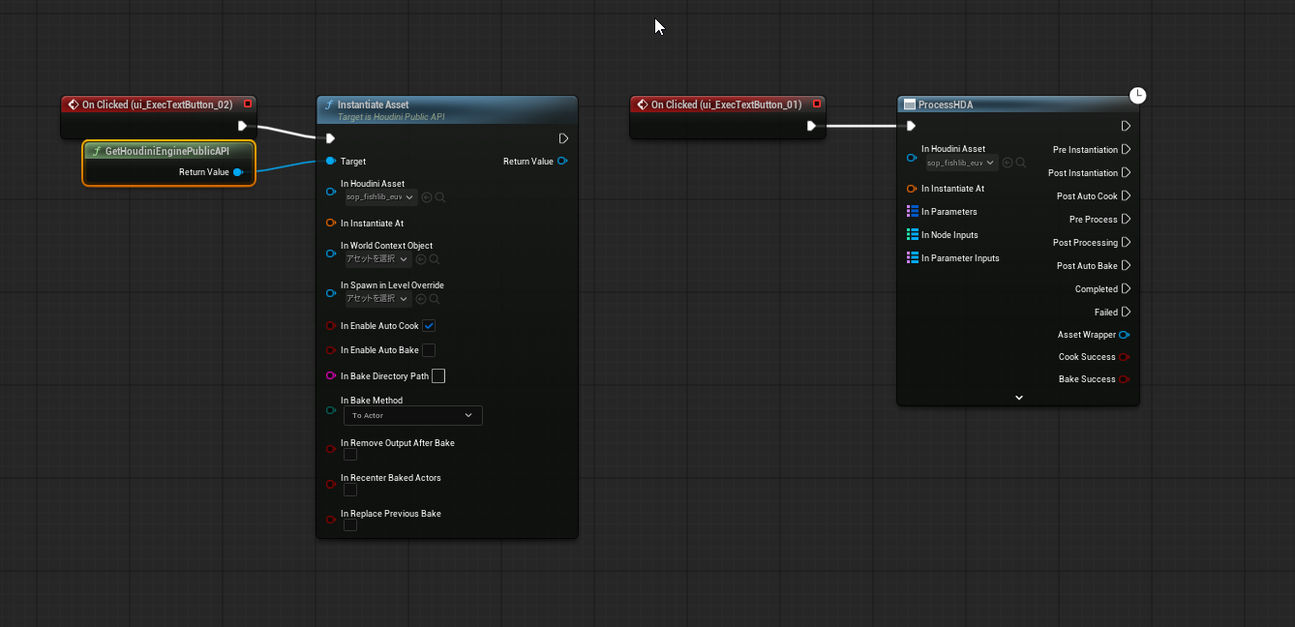Viewport: 1295px width, 627px height.
Task: Enable the In Enable Auto Bake checkbox
Action: pyautogui.click(x=429, y=350)
